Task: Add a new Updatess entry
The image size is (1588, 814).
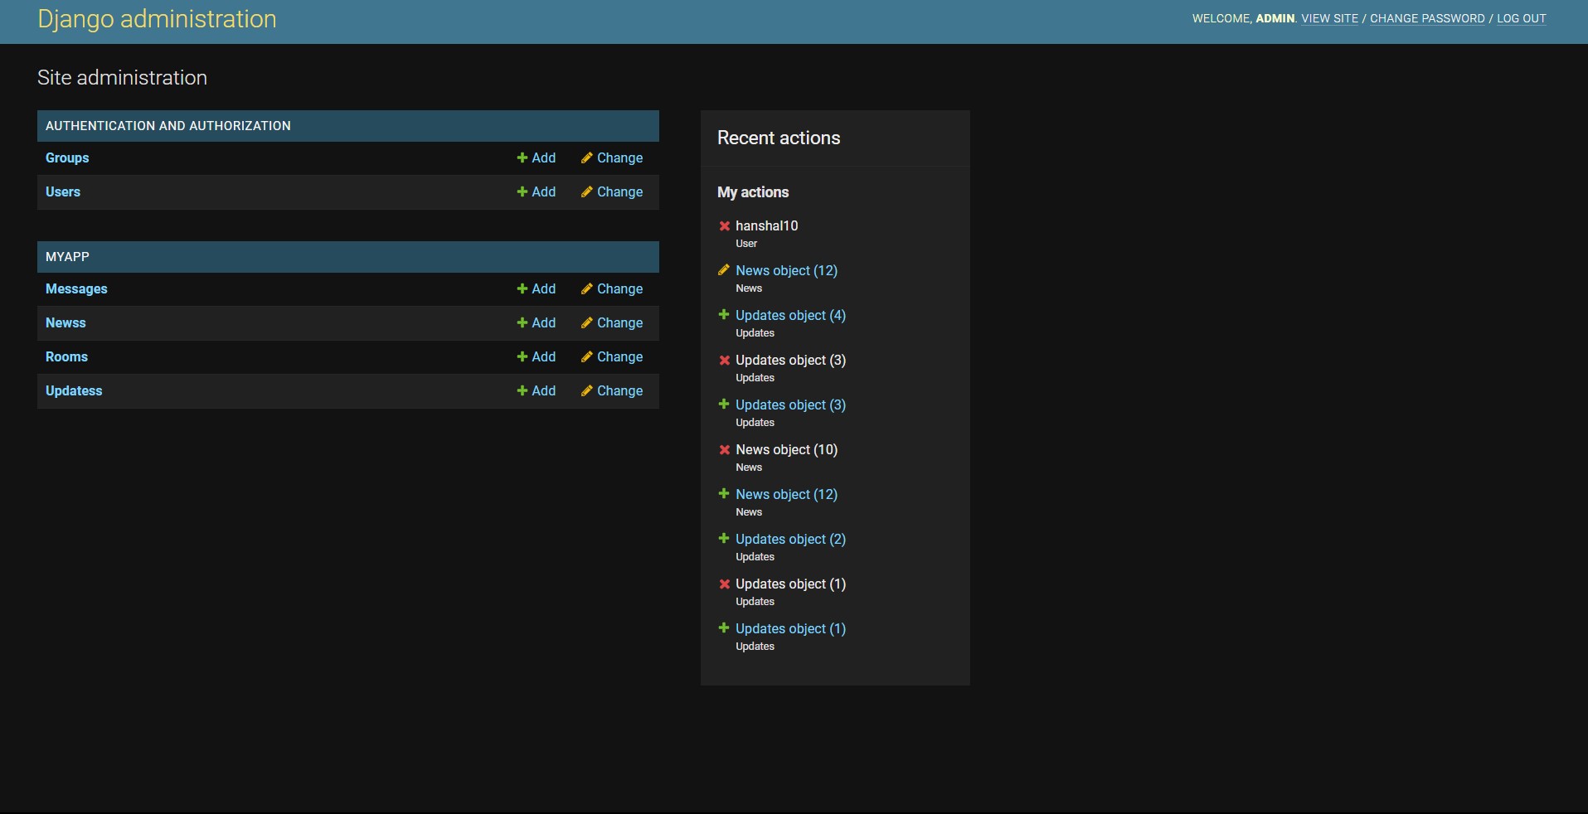Action: [537, 390]
